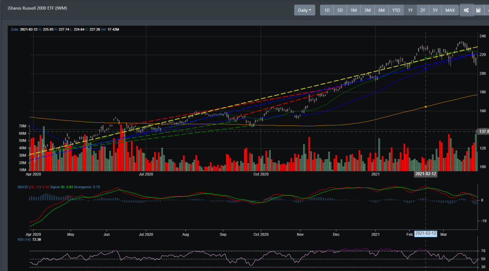Click the iShares Russell 2000 ETF title
The image size is (489, 271).
(x=38, y=8)
